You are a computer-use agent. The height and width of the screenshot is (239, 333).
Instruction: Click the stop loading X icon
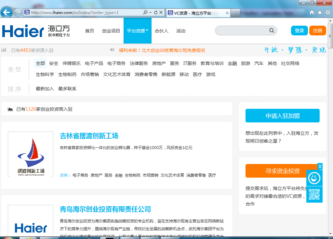[161, 13]
